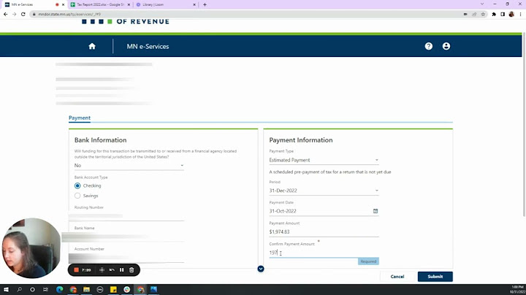Click the Confirm Payment Amount field
Image resolution: width=526 pixels, height=295 pixels.
pos(324,253)
